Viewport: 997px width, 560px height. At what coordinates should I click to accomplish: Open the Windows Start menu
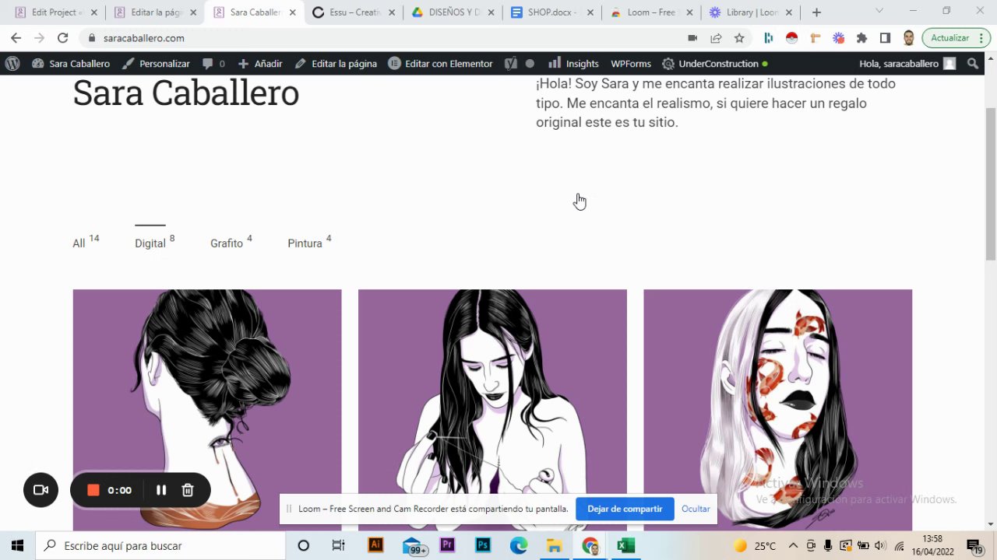click(x=17, y=546)
